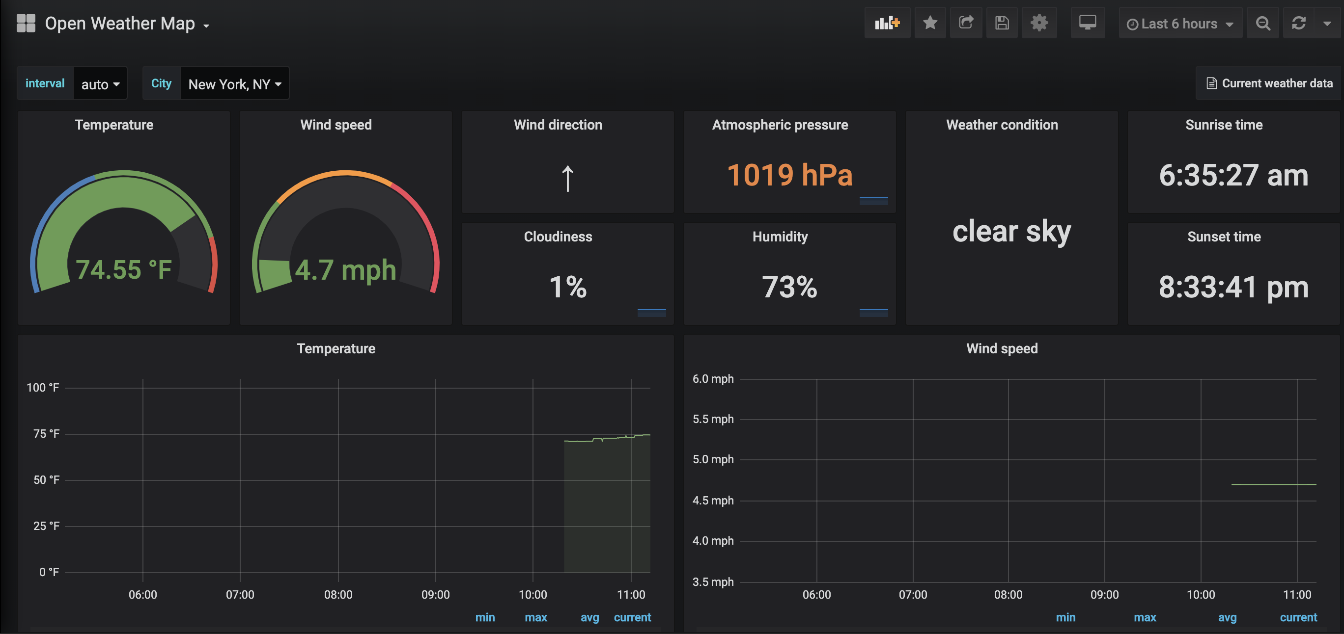Image resolution: width=1344 pixels, height=634 pixels.
Task: Click the Atmospheric pressure 1019 hPa value
Action: 789,175
